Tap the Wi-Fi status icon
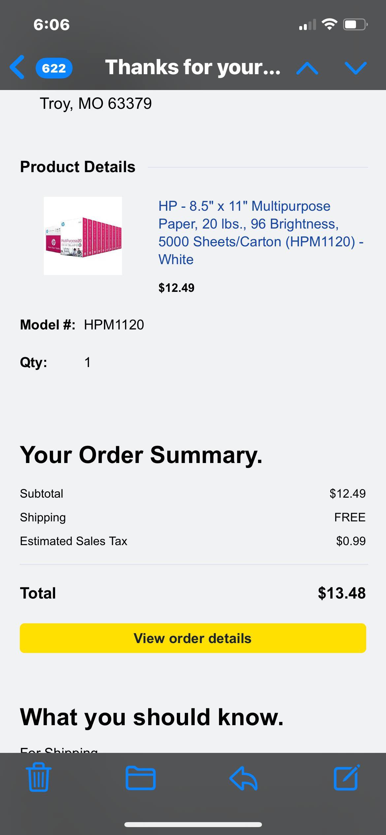Image resolution: width=386 pixels, height=835 pixels. (x=329, y=24)
